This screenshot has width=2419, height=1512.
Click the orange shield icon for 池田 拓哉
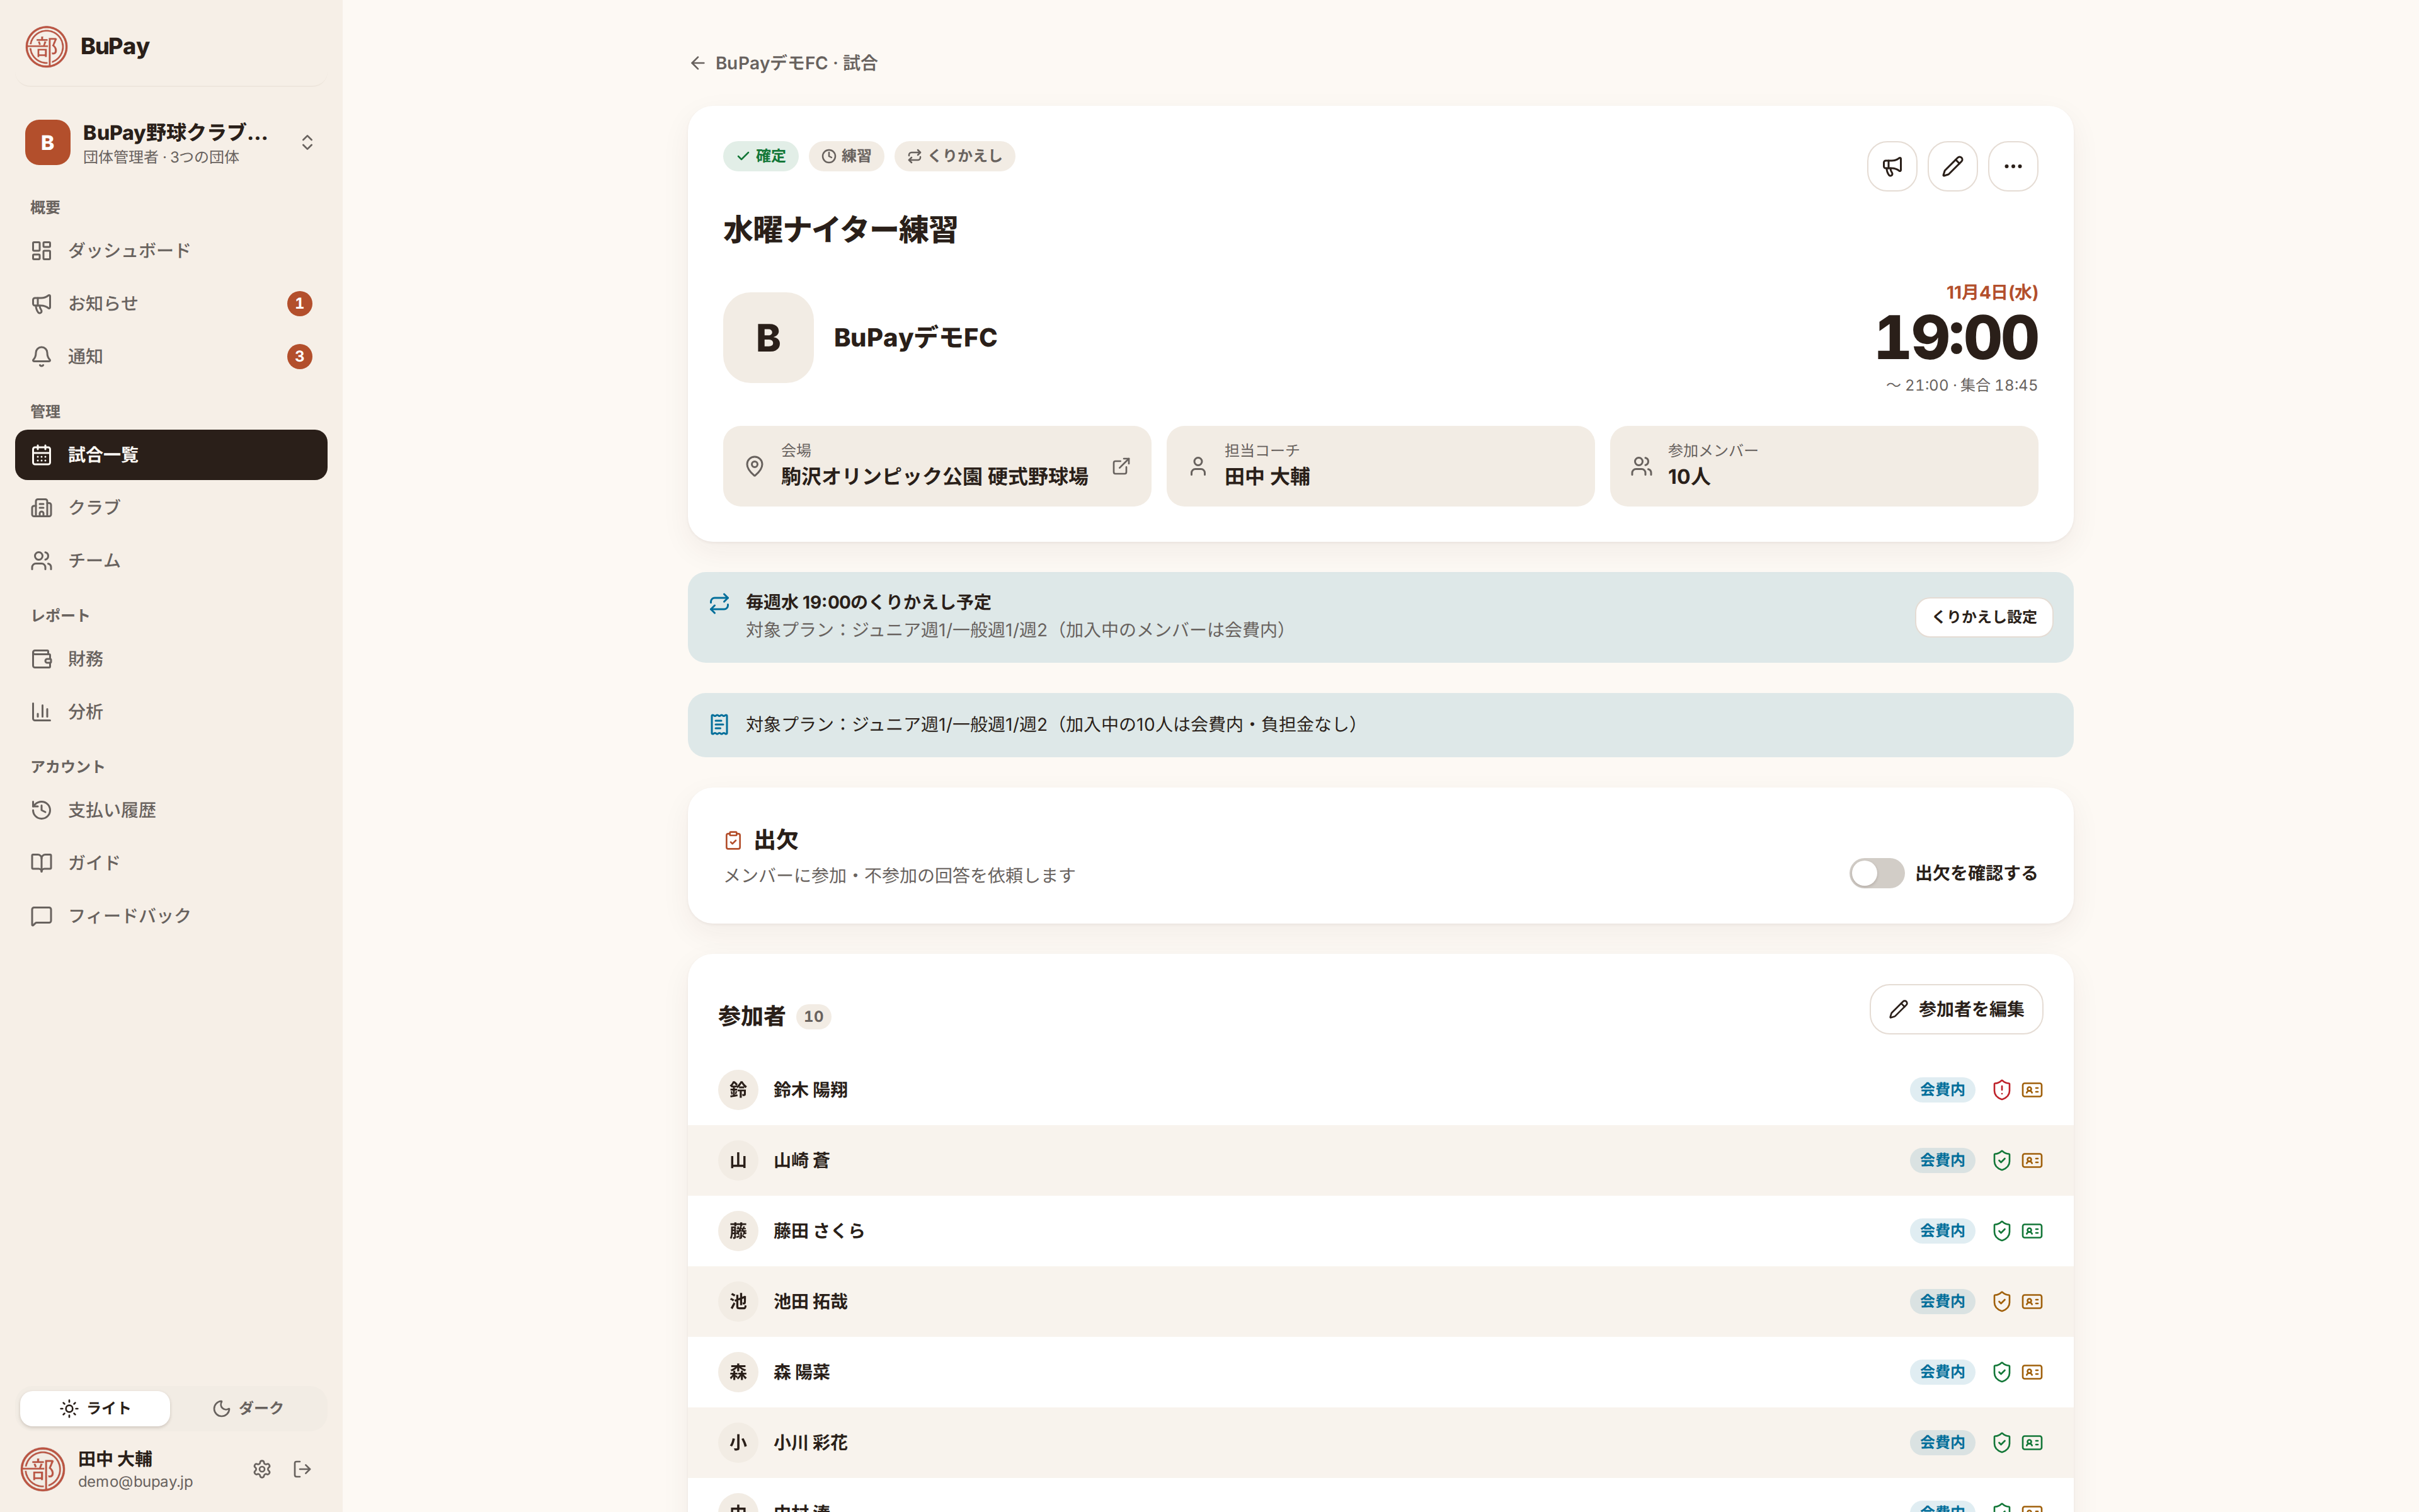point(2001,1301)
